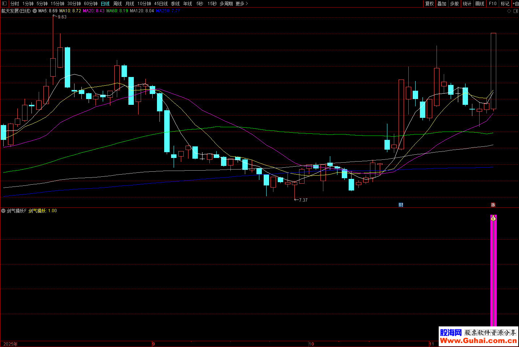Screen dimensions: 519x347
Task: Open the 标记 mark tool
Action: pyautogui.click(x=505, y=4)
